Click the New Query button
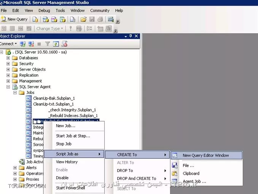The width and height of the screenshot is (258, 194). (x=14, y=19)
